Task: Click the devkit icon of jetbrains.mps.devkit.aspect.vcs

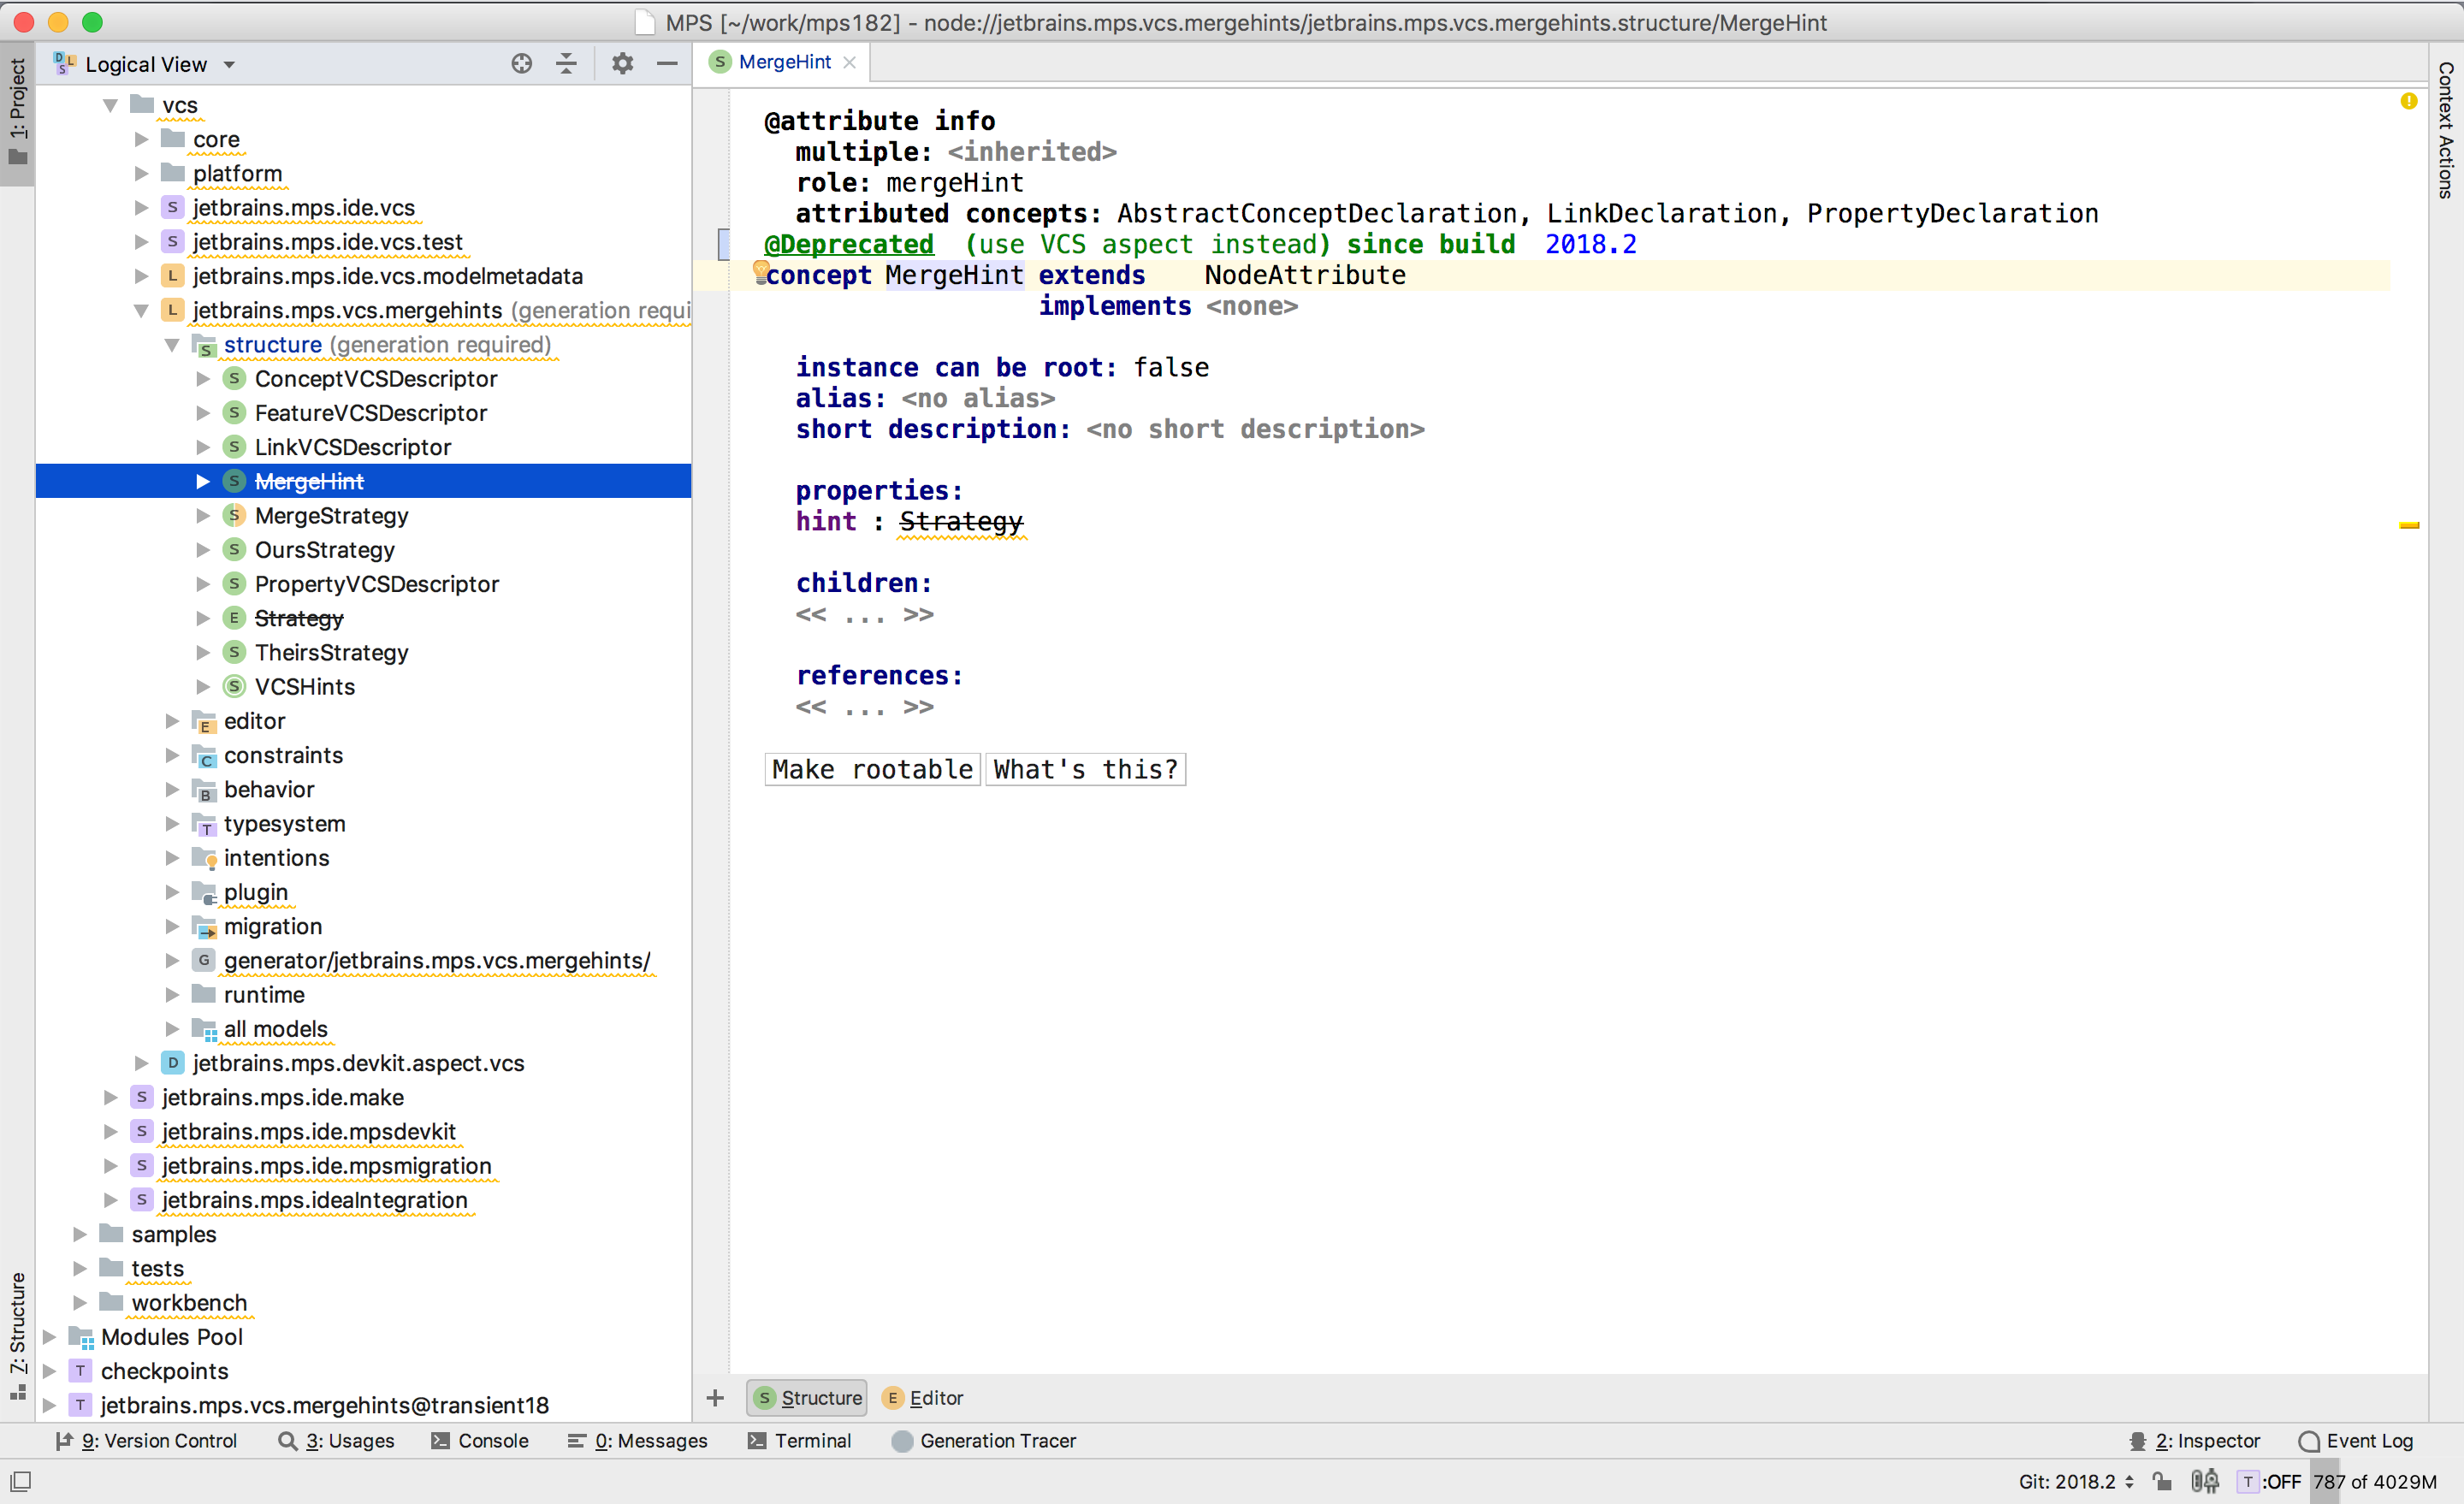Action: pyautogui.click(x=173, y=1063)
